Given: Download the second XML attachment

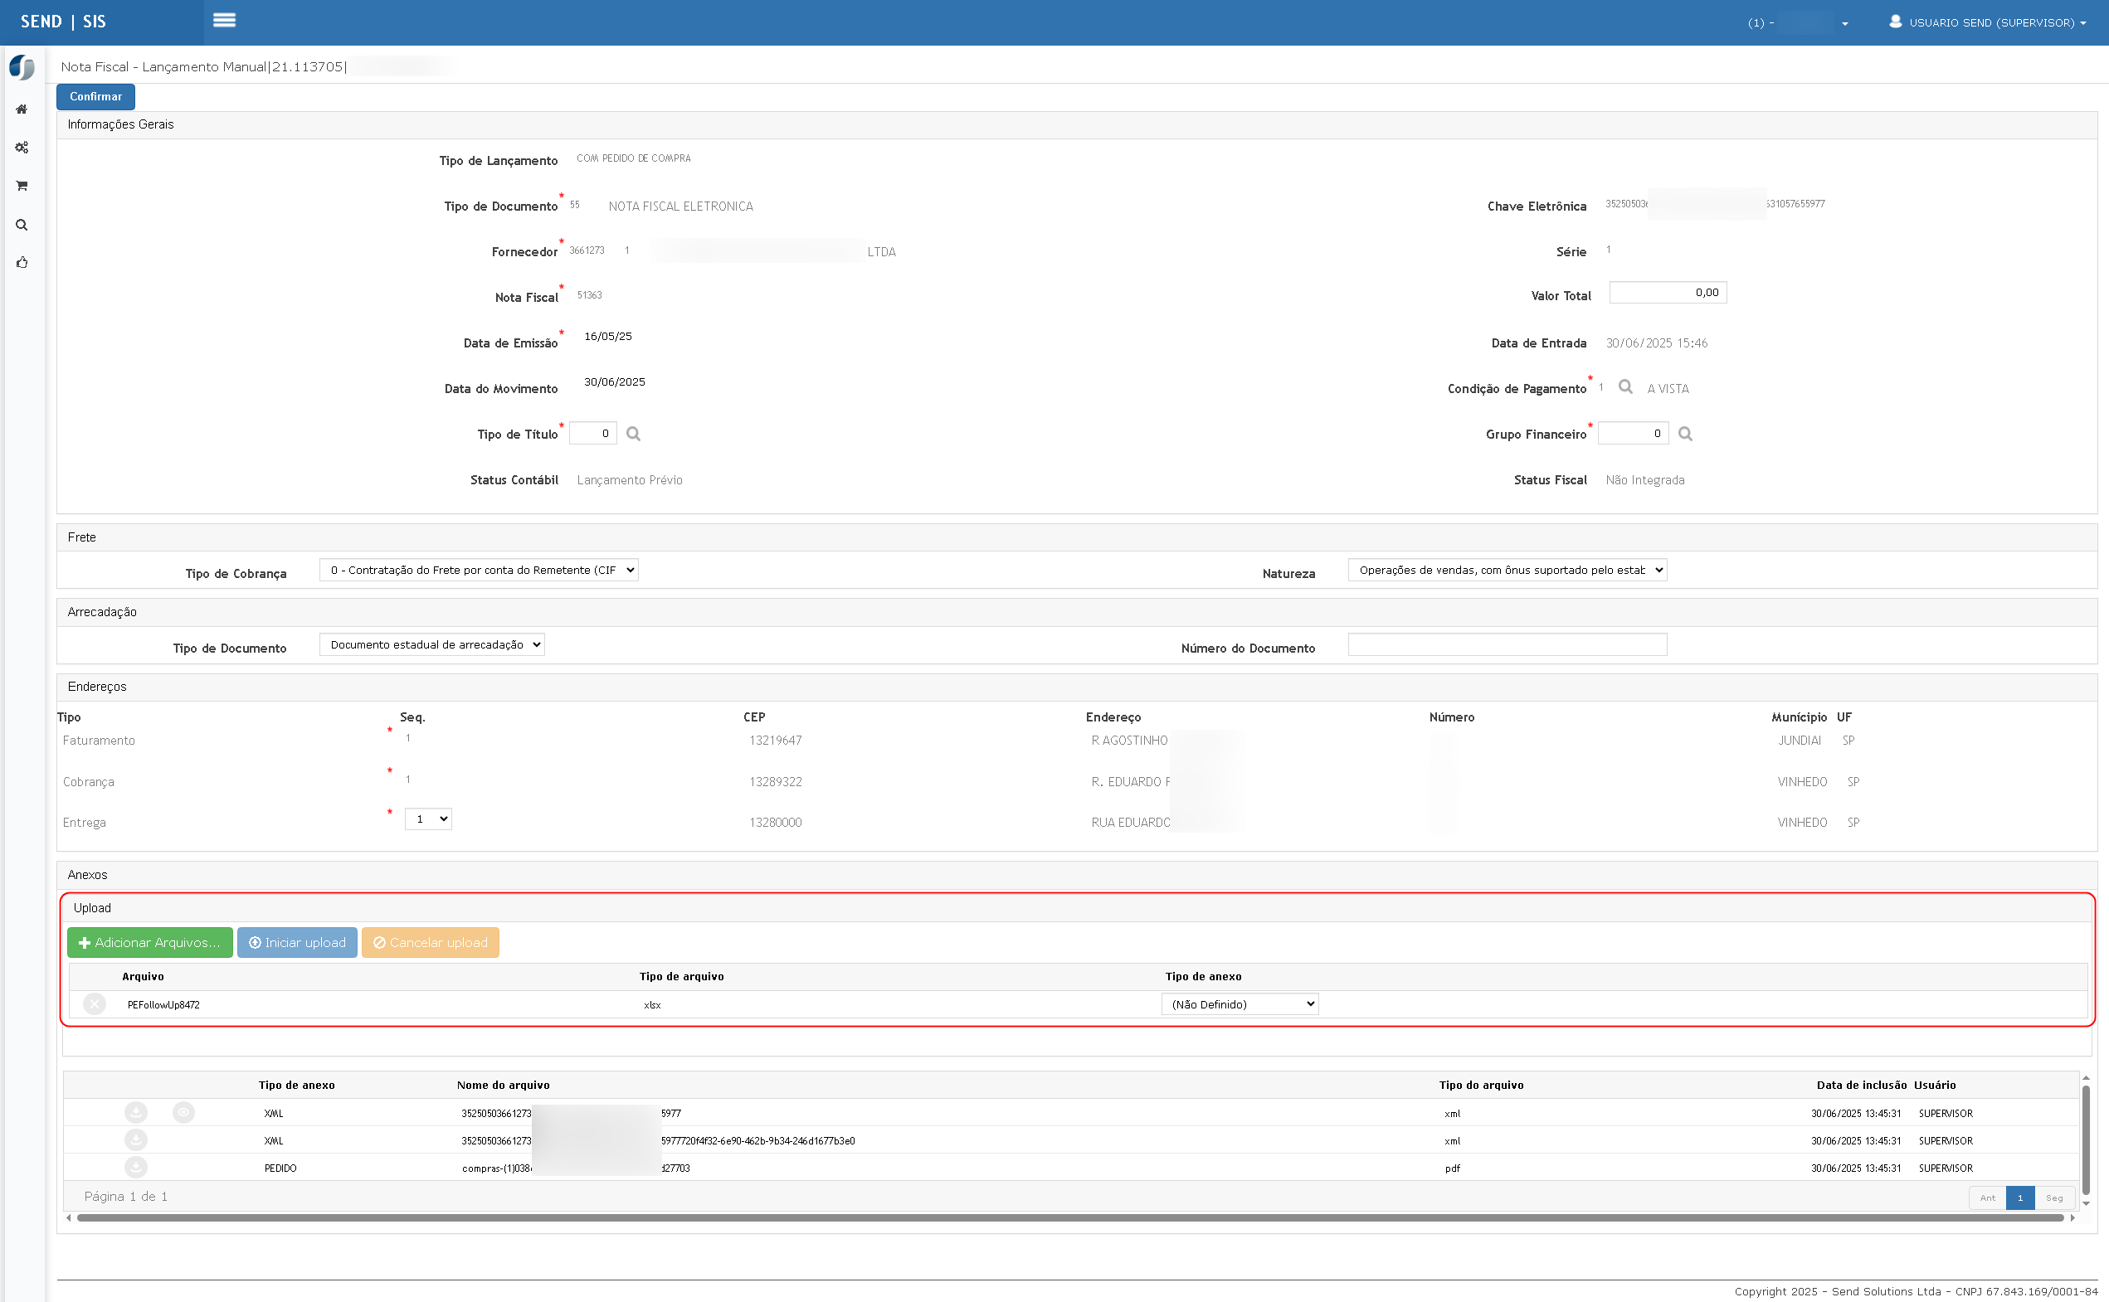Looking at the screenshot, I should [x=136, y=1140].
